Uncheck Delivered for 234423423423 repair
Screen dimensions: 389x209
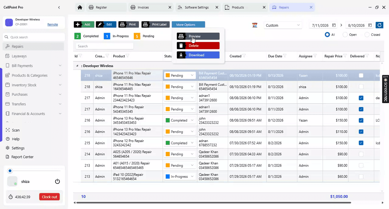[x=361, y=98]
